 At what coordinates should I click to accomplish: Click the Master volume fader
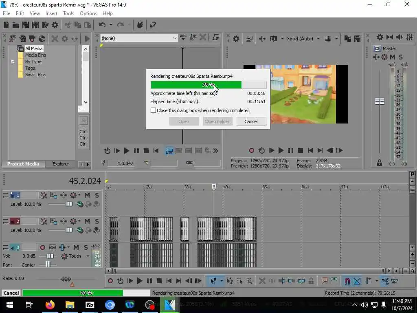(380, 101)
